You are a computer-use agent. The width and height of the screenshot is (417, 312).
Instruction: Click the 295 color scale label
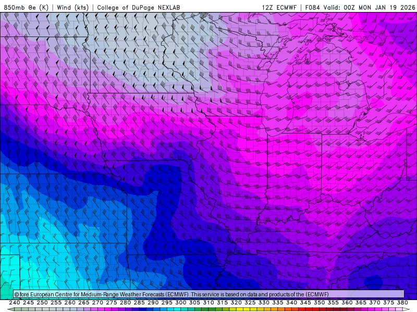pyautogui.click(x=167, y=303)
